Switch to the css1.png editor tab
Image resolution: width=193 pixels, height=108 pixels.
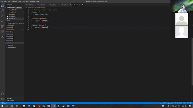[54, 5]
